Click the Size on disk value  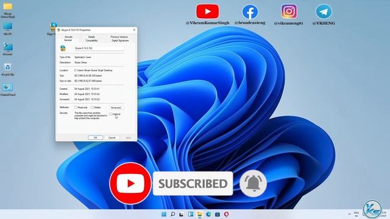(x=88, y=81)
